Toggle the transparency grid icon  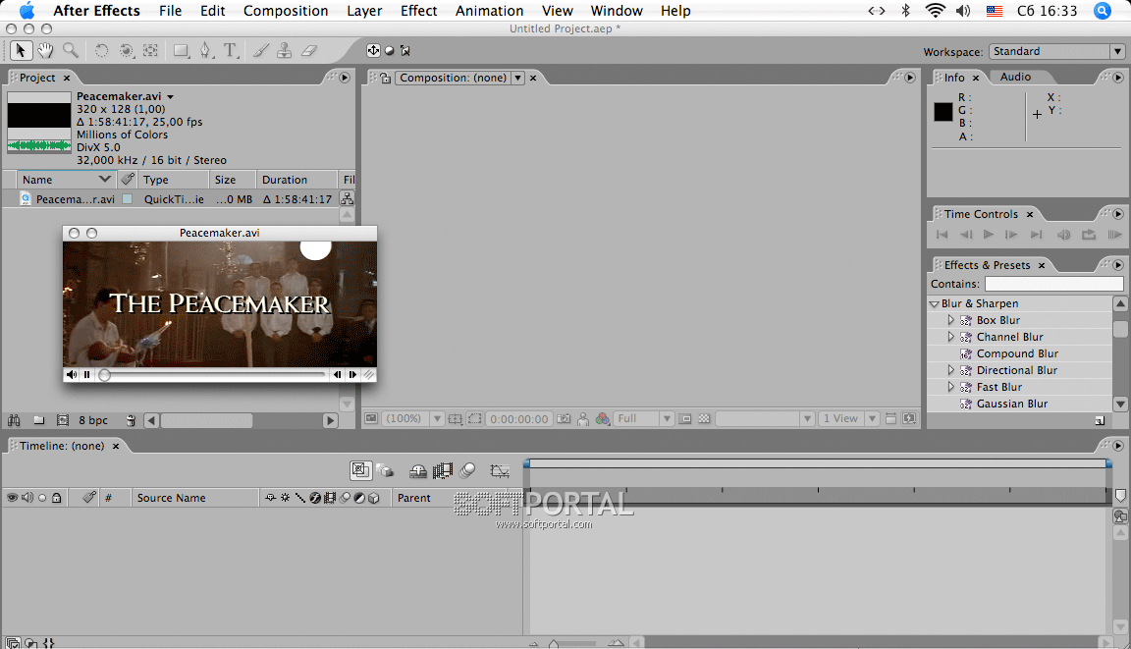704,419
